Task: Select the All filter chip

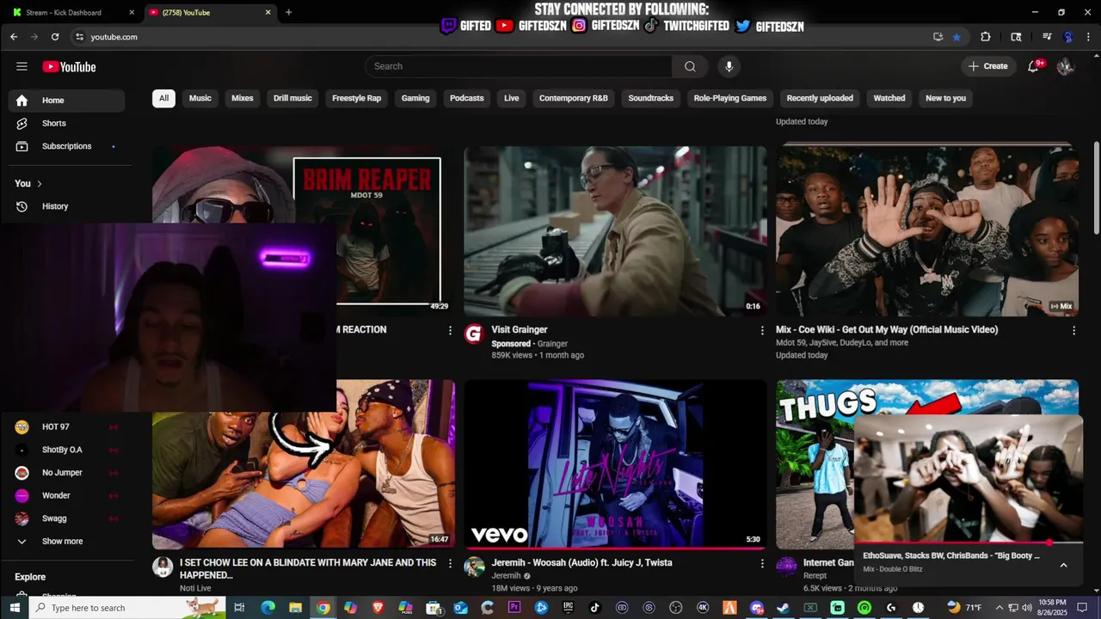Action: (163, 98)
